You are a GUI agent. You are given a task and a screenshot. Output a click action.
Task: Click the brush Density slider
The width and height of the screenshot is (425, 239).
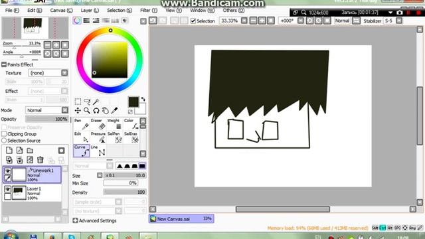coord(125,192)
